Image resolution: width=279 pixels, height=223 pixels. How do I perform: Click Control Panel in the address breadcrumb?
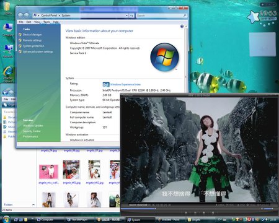point(49,15)
